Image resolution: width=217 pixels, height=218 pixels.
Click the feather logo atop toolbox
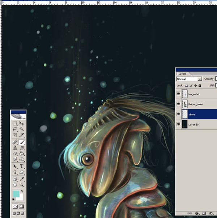[18, 116]
